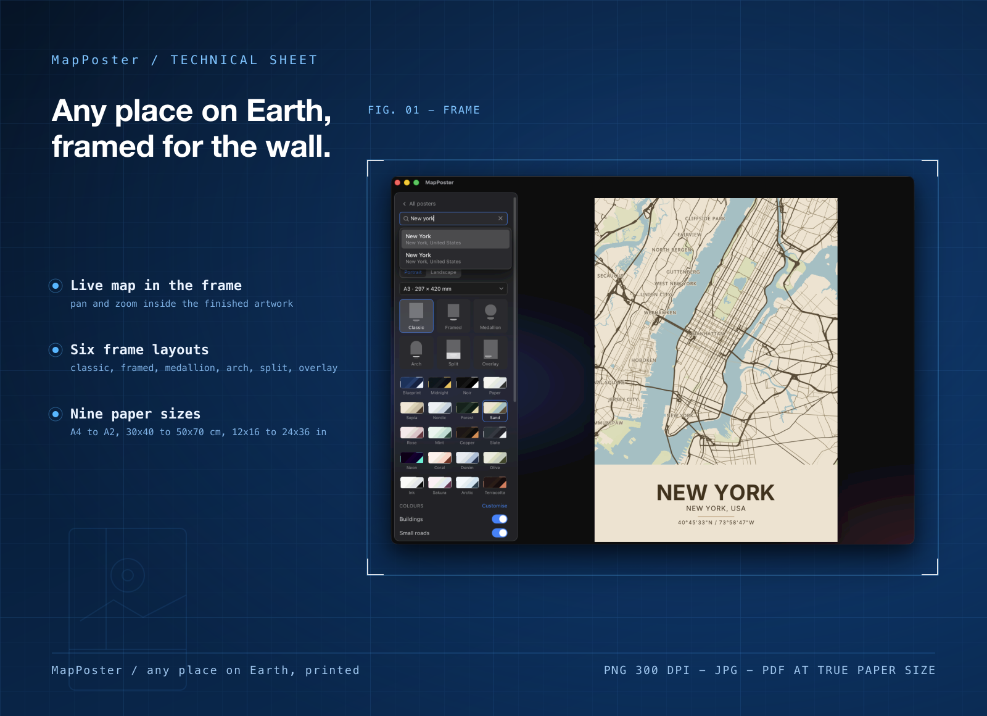Click the magnifier icon in the search box

406,219
